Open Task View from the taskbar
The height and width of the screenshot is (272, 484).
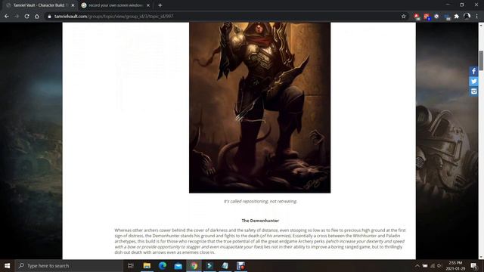(x=131, y=265)
